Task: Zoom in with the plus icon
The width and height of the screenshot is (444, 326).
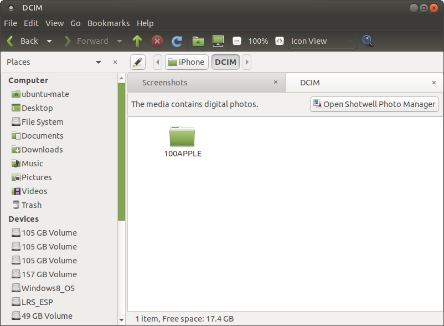Action: [x=280, y=41]
